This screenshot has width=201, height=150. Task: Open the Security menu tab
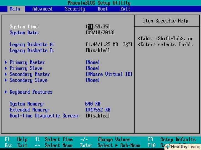click(75, 9)
